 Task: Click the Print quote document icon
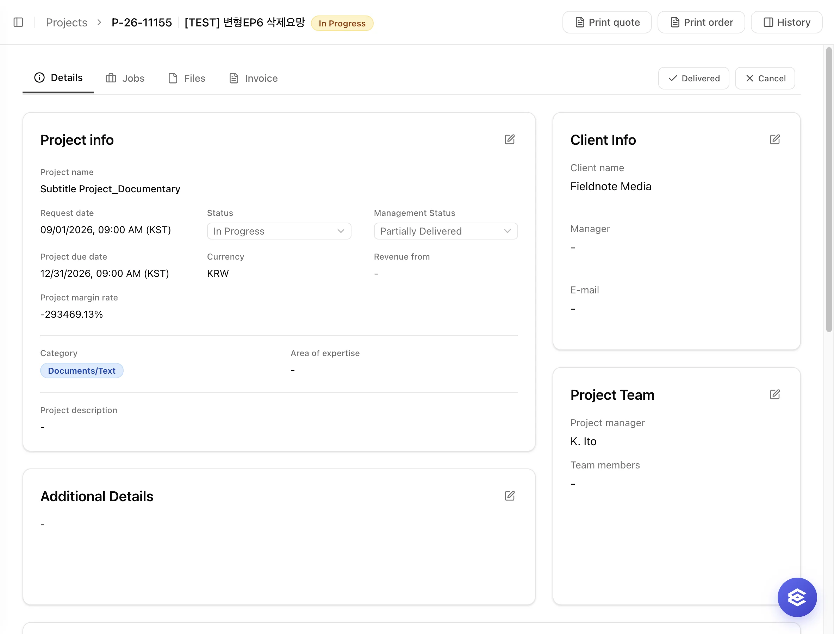click(580, 22)
